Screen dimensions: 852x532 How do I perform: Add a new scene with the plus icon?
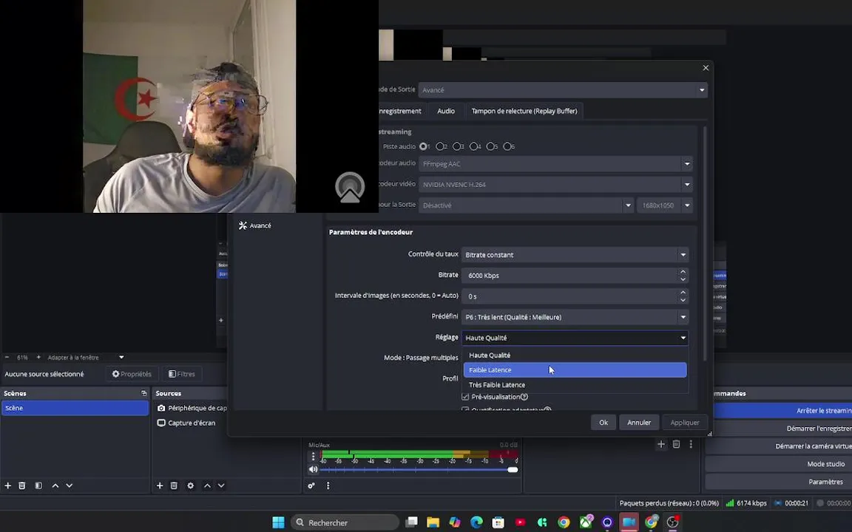tap(7, 486)
